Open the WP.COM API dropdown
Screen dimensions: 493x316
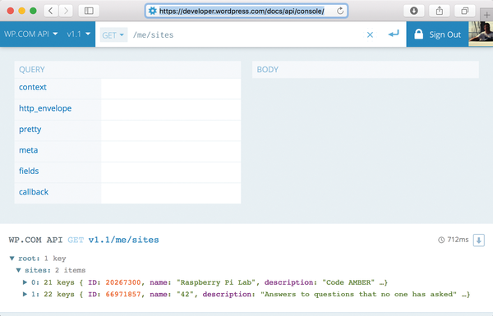31,34
